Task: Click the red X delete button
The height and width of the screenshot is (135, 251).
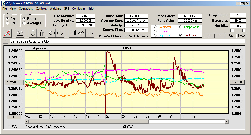Action: 8,33
